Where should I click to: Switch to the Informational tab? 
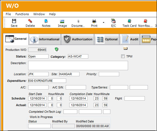tap(45, 39)
